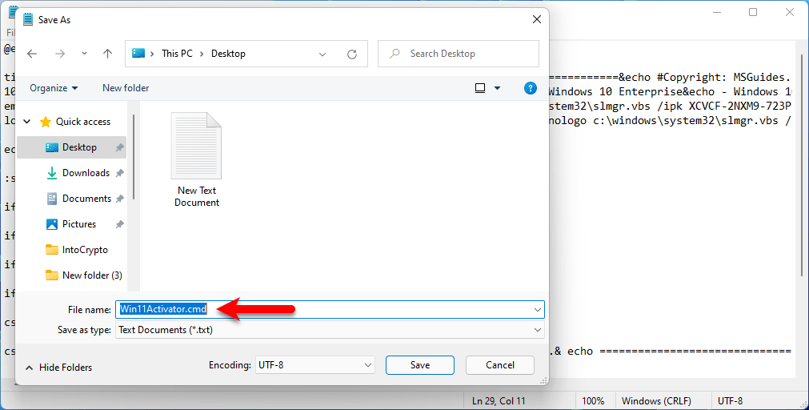Click UTF-8 in Notepad status bar

pyautogui.click(x=730, y=401)
